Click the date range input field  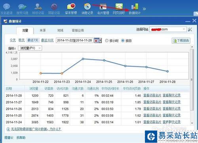[x=74, y=40]
